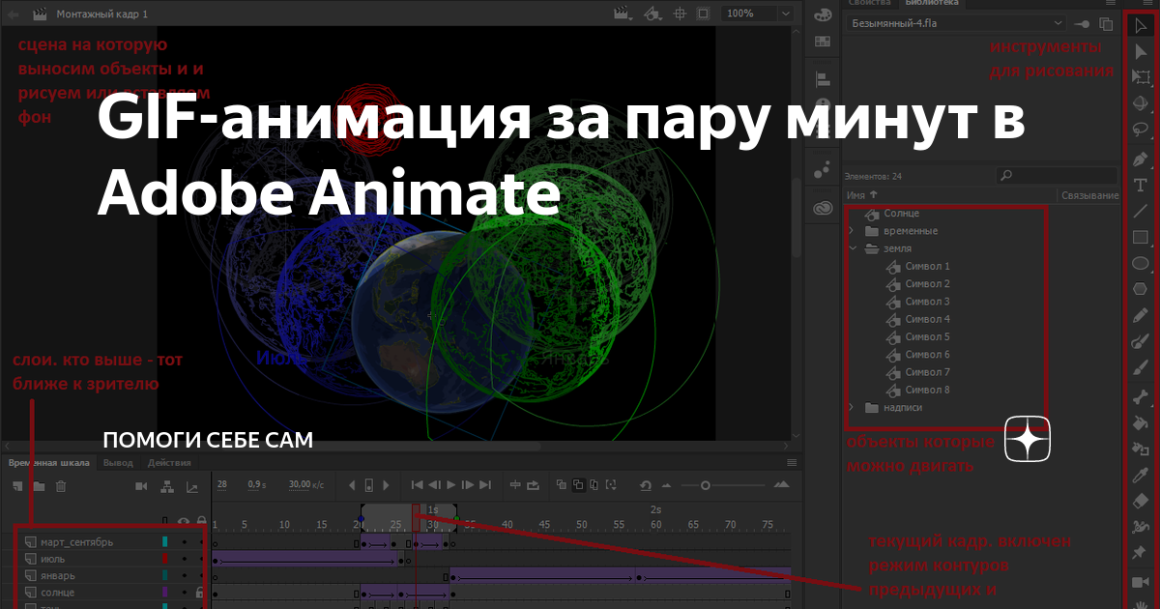Click the Связывание column header
Viewport: 1160px width, 609px height.
1090,195
